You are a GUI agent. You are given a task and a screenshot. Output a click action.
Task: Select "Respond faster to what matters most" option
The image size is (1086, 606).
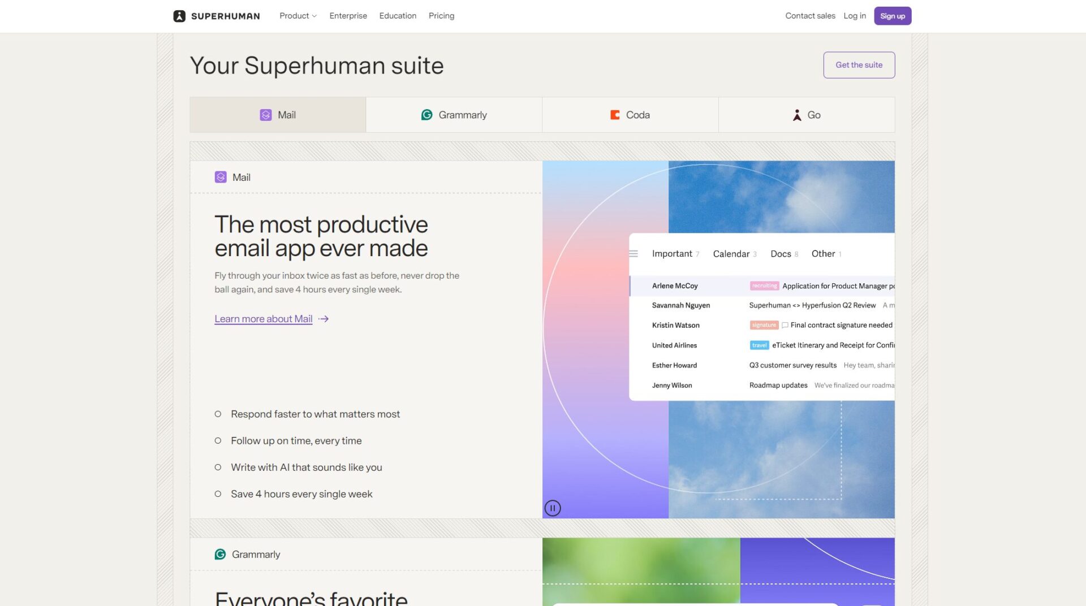tap(315, 414)
